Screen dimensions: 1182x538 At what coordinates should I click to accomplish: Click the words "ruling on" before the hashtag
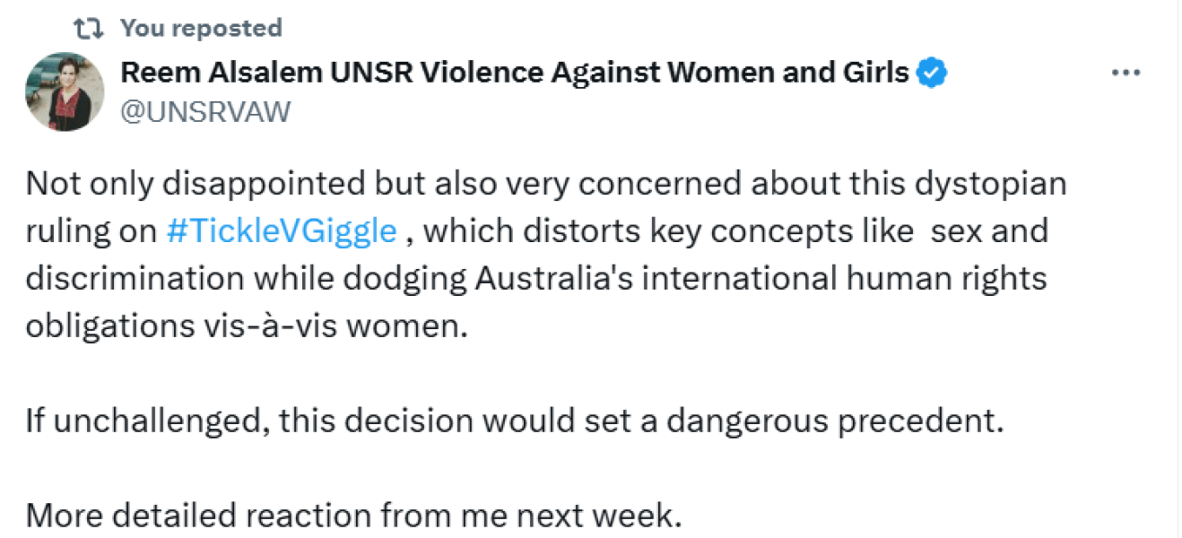91,231
